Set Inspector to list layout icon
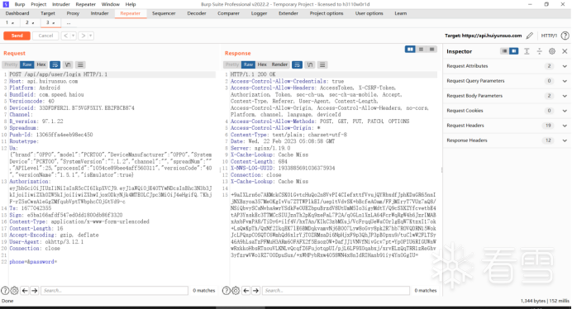The image size is (572, 309). (x=504, y=51)
